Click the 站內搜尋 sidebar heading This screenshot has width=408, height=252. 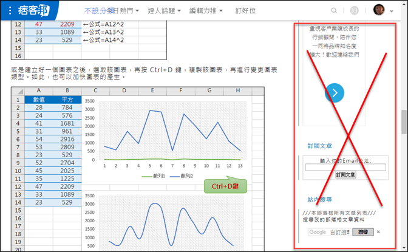[319, 200]
